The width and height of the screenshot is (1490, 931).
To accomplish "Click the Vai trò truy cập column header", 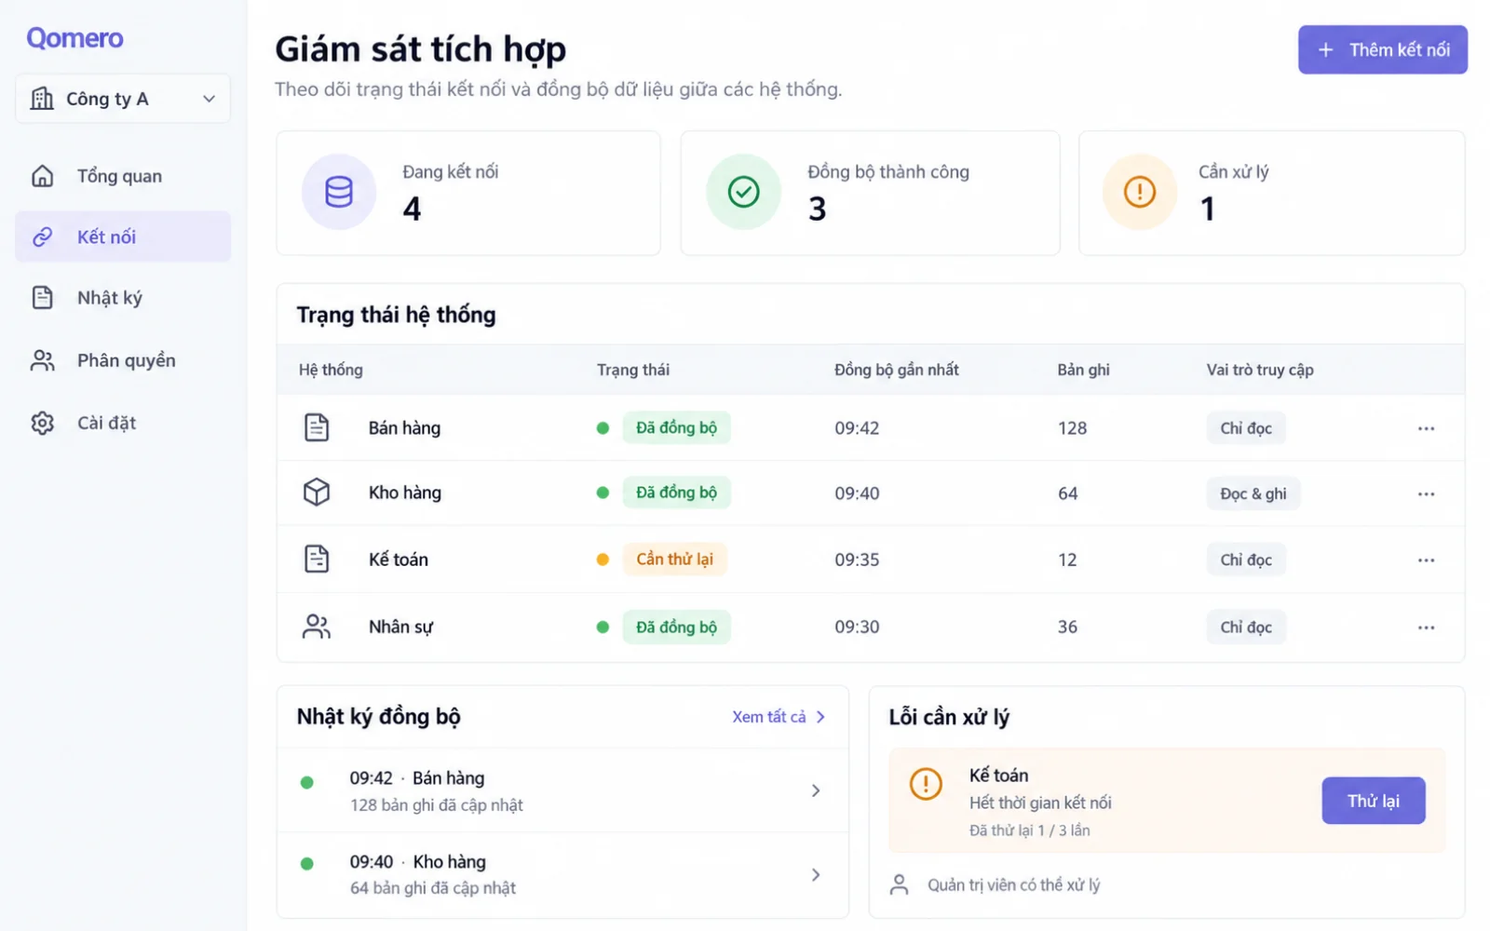I will coord(1260,370).
